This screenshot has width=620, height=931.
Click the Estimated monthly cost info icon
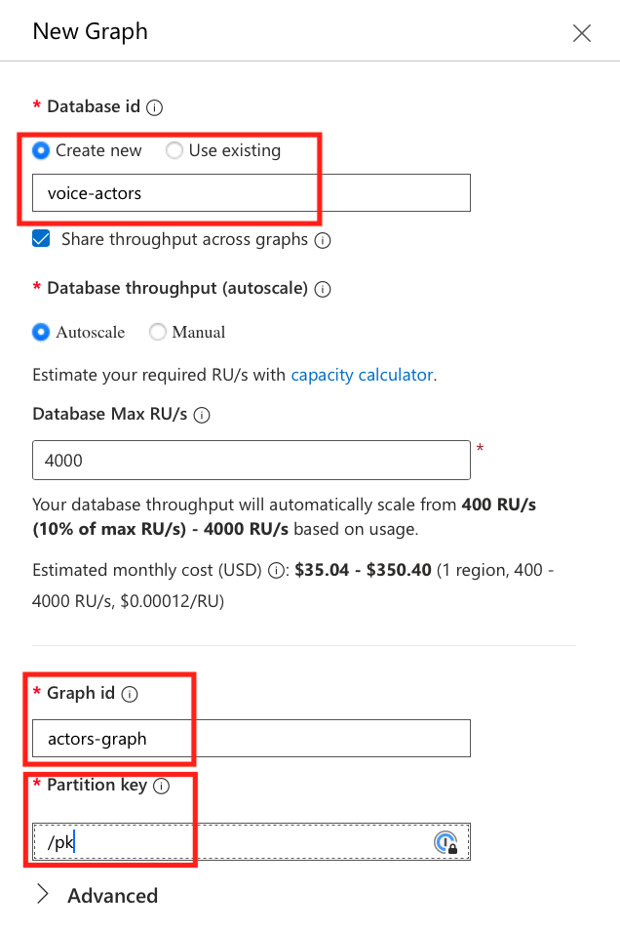point(278,571)
